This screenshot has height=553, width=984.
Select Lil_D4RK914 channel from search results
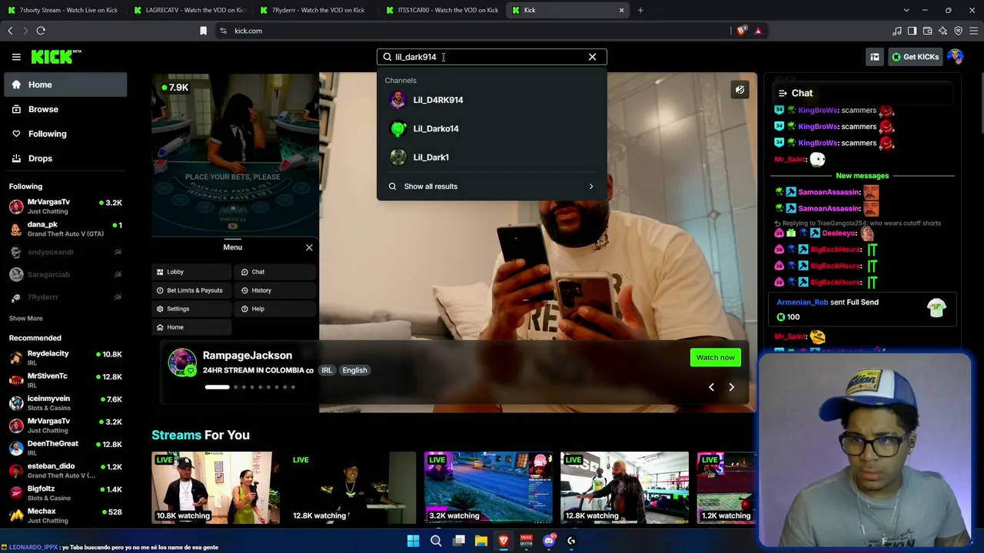[x=491, y=100]
